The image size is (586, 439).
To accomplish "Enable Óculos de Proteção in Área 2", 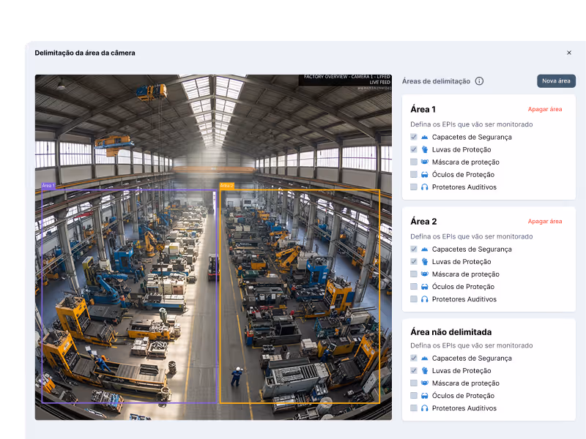I will tap(414, 286).
